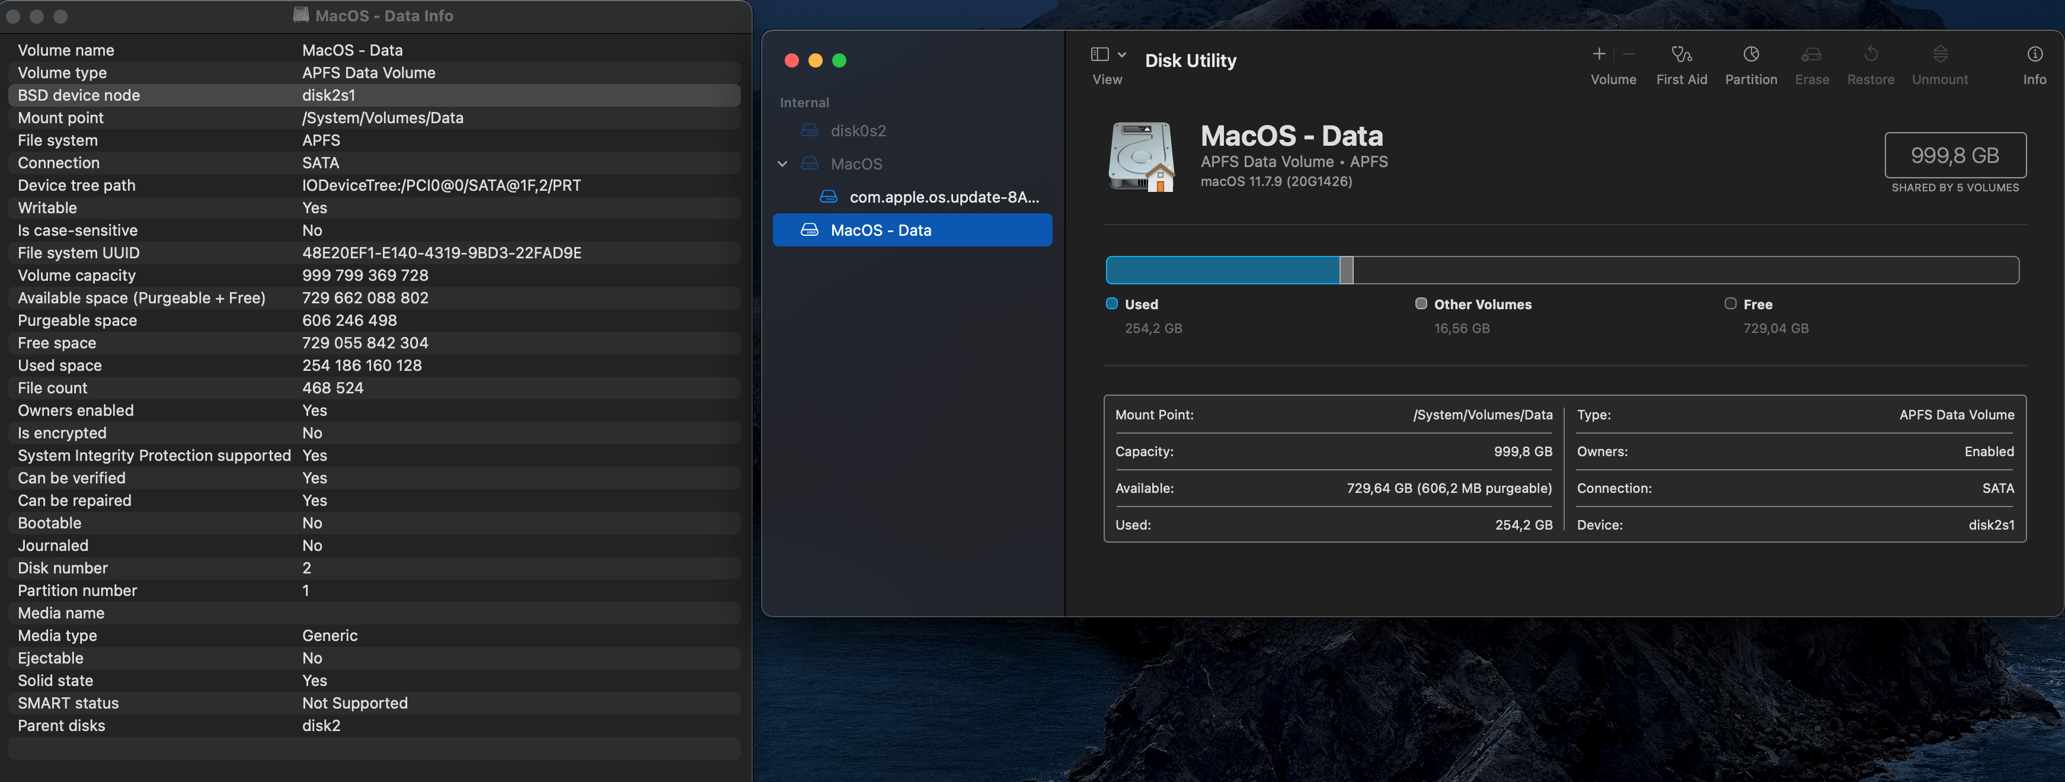This screenshot has height=782, width=2065.
Task: Click the Free legend swatch
Action: coord(1730,304)
